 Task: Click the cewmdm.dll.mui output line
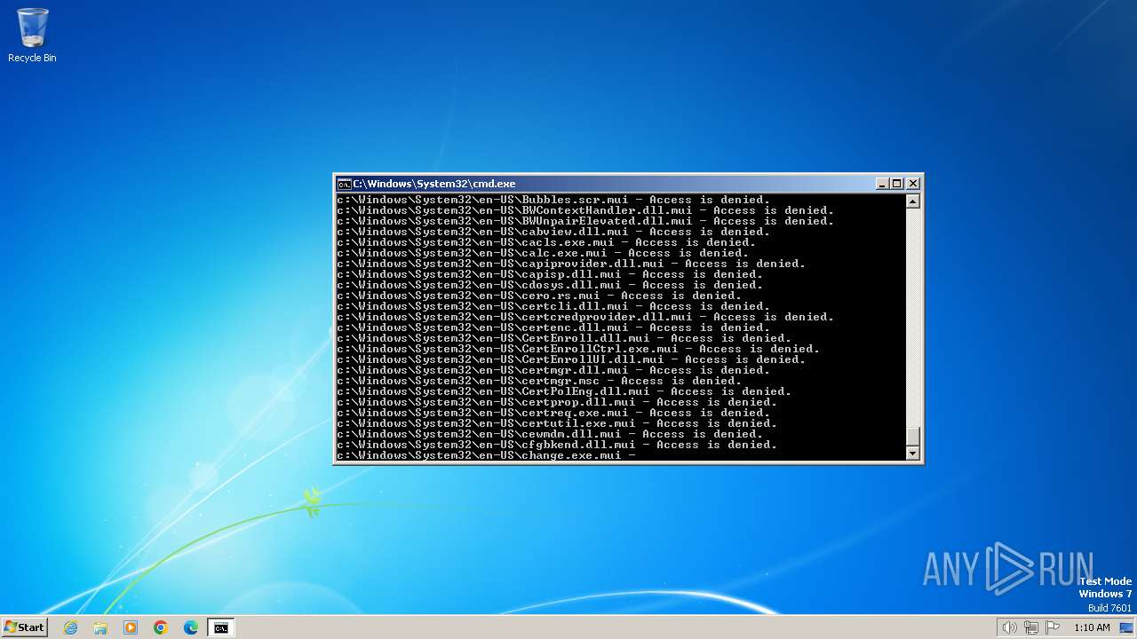point(550,434)
